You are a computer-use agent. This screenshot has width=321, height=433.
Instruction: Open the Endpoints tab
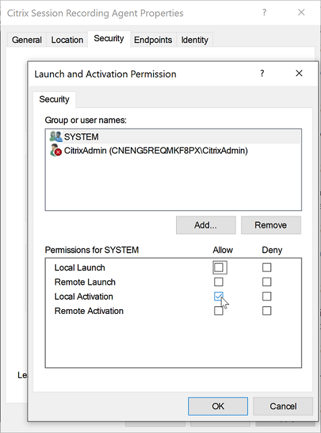click(x=153, y=40)
